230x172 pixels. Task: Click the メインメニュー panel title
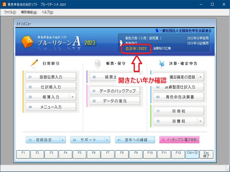tap(24, 24)
